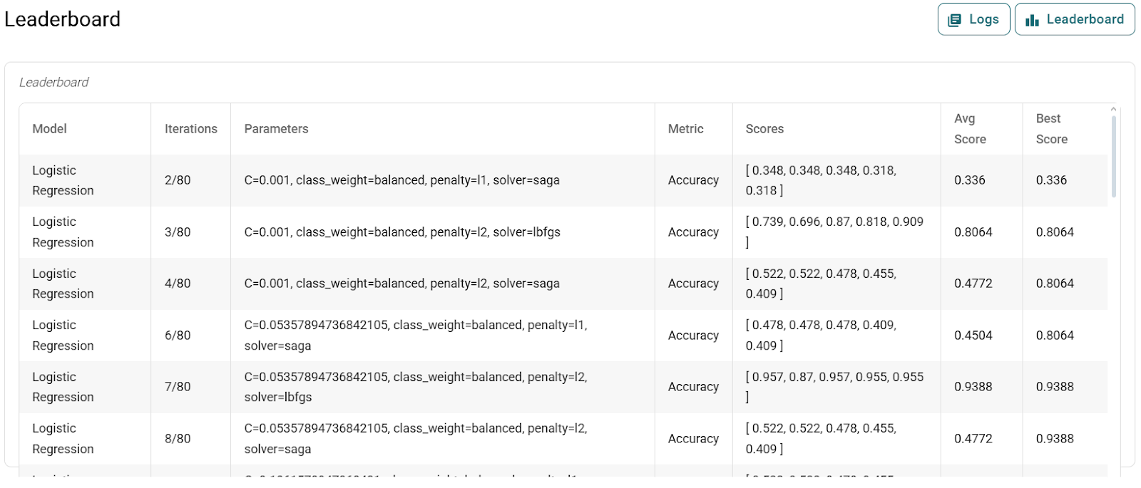1141x488 pixels.
Task: Click the italic Leaderboard panel title
Action: pyautogui.click(x=54, y=83)
